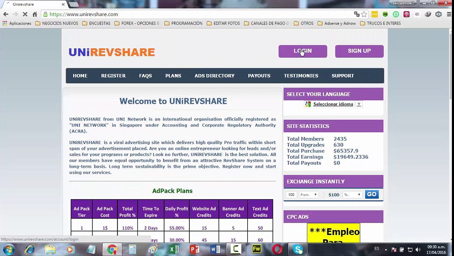Image resolution: width=454 pixels, height=256 pixels.
Task: Open the ADS DIRECTORY menu item
Action: [x=215, y=76]
